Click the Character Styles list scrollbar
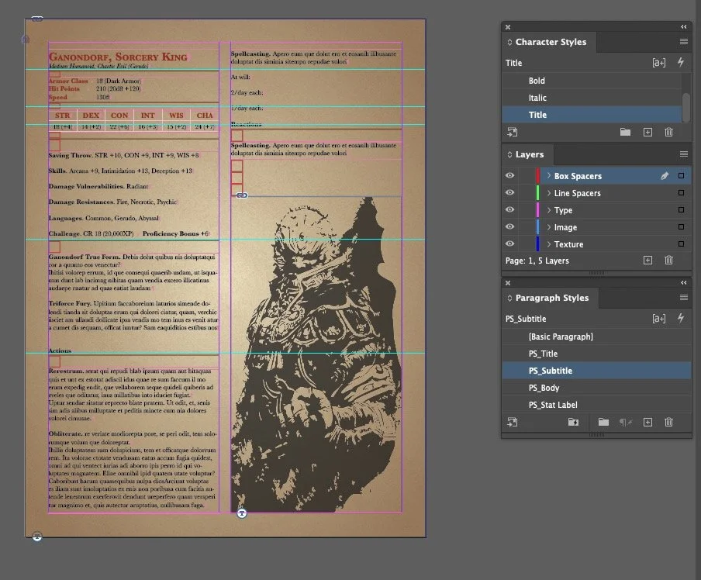The width and height of the screenshot is (701, 580). click(x=686, y=106)
